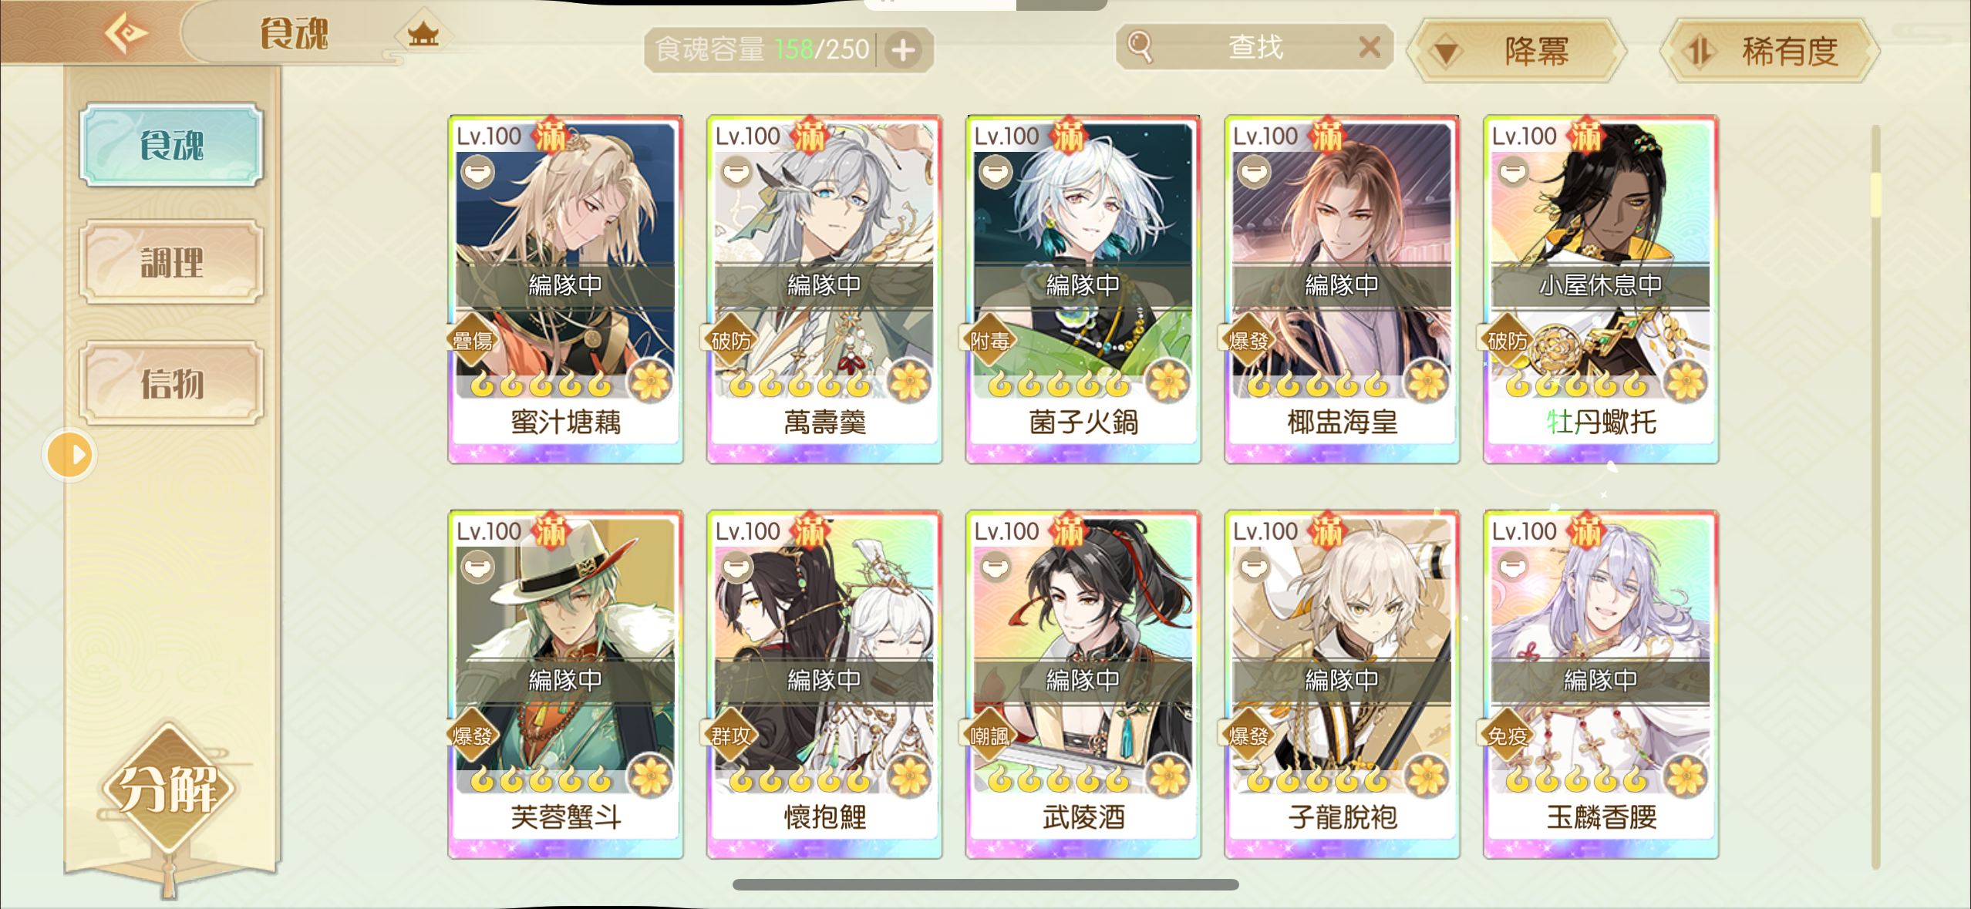The height and width of the screenshot is (909, 1971).
Task: Toggle the round marker on 芙蓉蟹斗 card
Action: pos(478,567)
